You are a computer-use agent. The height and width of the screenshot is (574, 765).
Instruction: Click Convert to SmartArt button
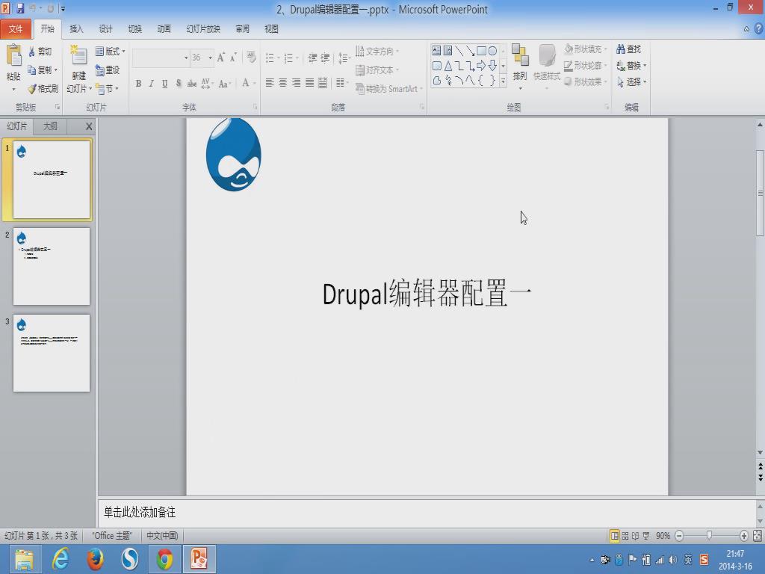(x=388, y=88)
